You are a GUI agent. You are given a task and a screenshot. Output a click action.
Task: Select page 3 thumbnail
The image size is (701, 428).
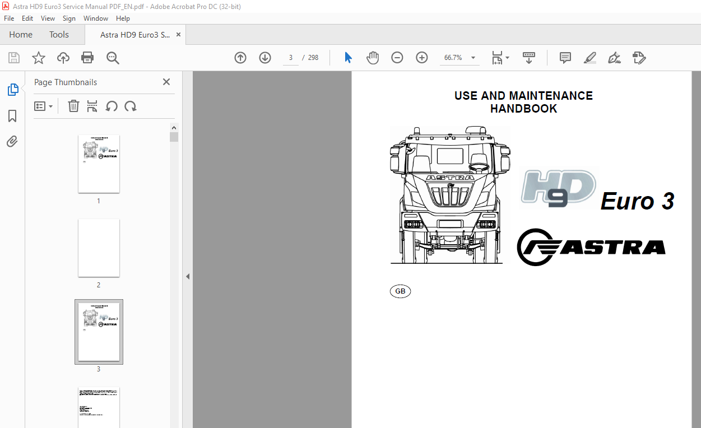tap(99, 332)
